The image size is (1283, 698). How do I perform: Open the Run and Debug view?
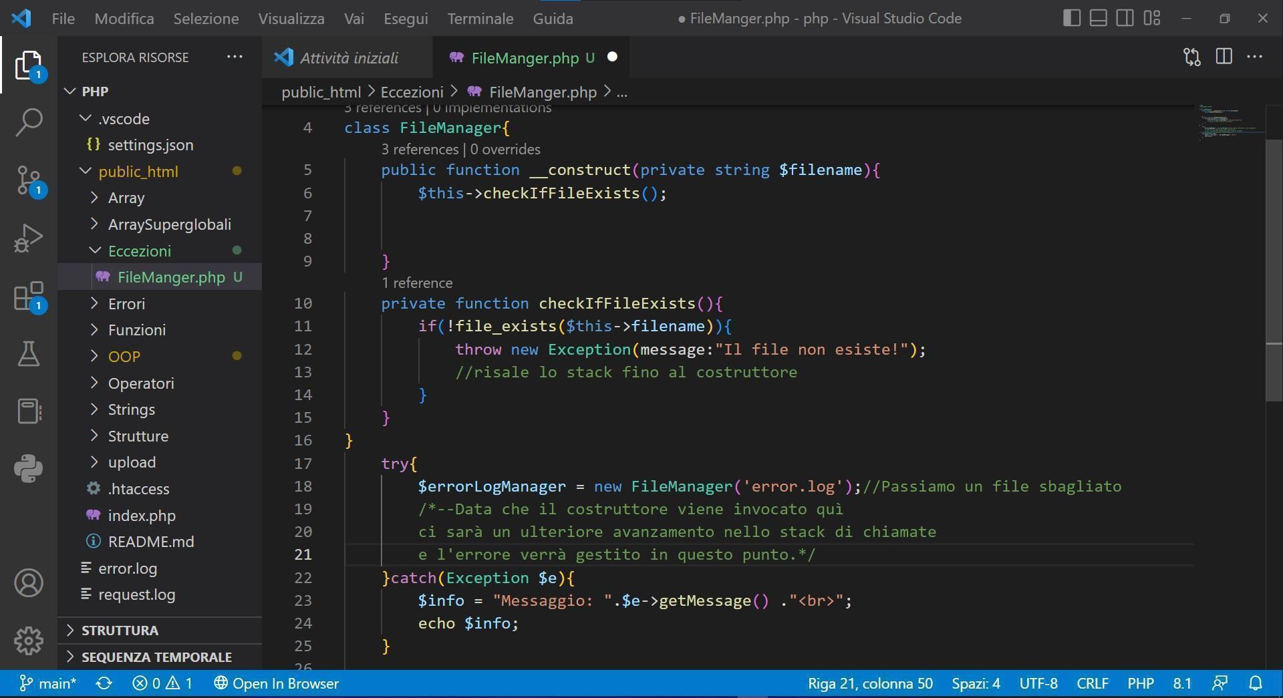[29, 238]
